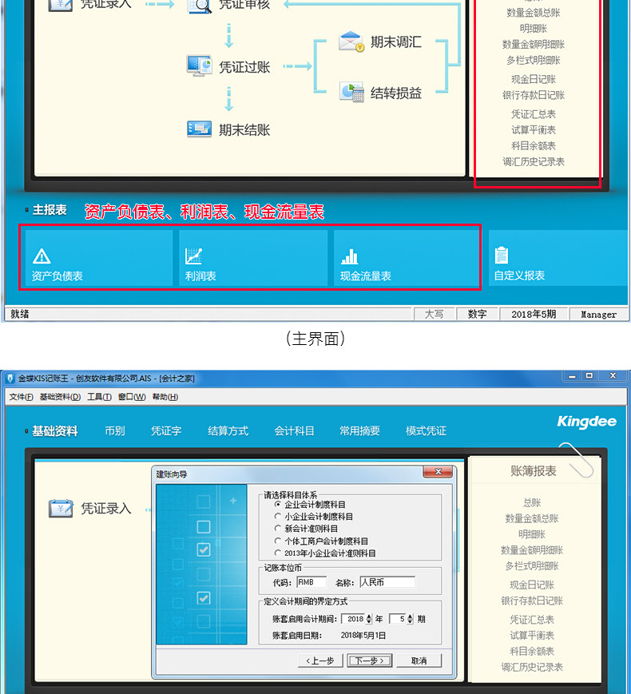This screenshot has height=694, width=631.
Task: Open 数量金额明细账 in the main interface's panel
Action: tap(533, 44)
